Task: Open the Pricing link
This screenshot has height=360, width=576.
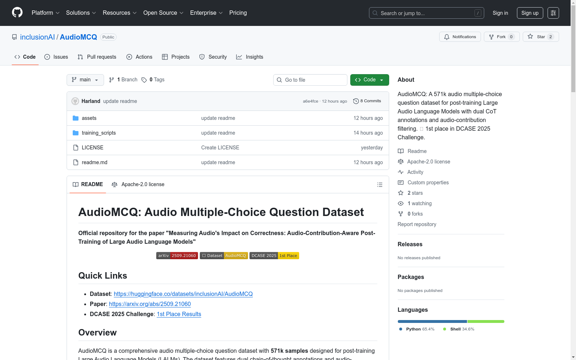Action: pos(238,13)
